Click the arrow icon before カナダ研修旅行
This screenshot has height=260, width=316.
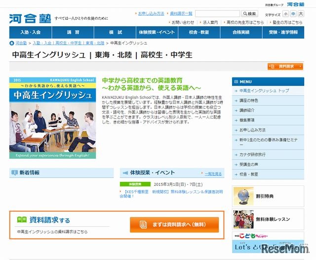click(236, 155)
